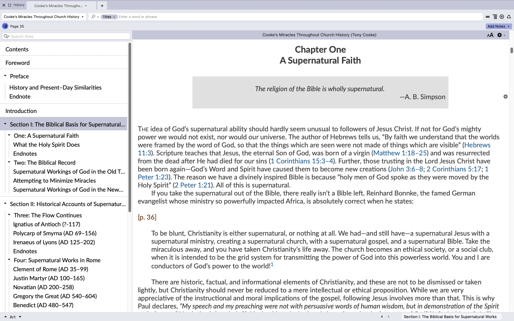
Task: Open a new tab with the plus button
Action: pos(102,6)
